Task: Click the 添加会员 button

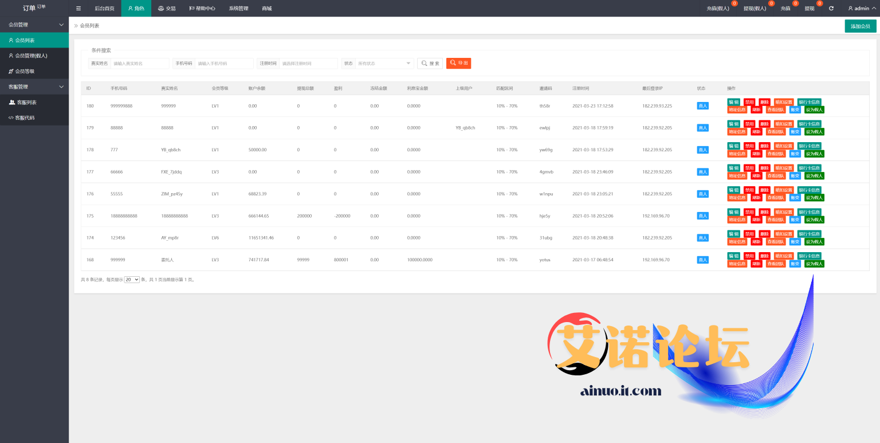Action: (x=861, y=26)
